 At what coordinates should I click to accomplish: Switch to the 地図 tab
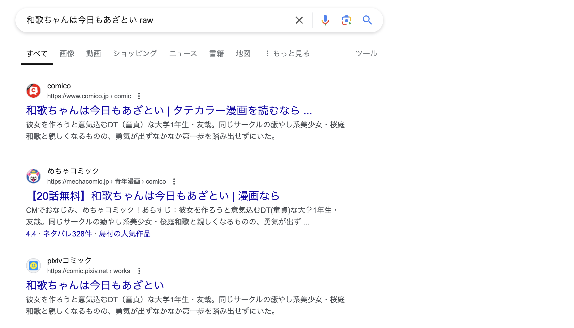243,54
